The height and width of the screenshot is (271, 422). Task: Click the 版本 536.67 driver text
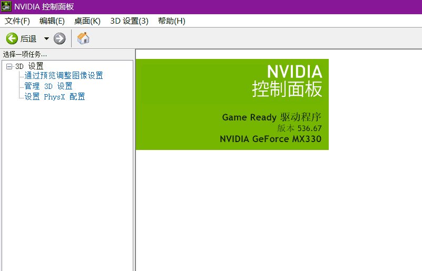point(299,128)
